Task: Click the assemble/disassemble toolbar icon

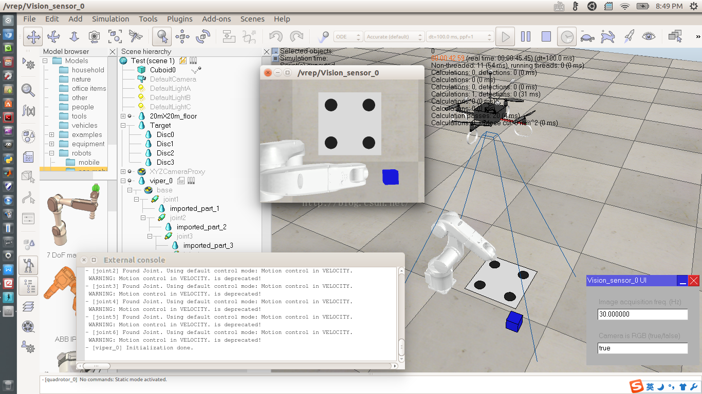Action: 229,36
